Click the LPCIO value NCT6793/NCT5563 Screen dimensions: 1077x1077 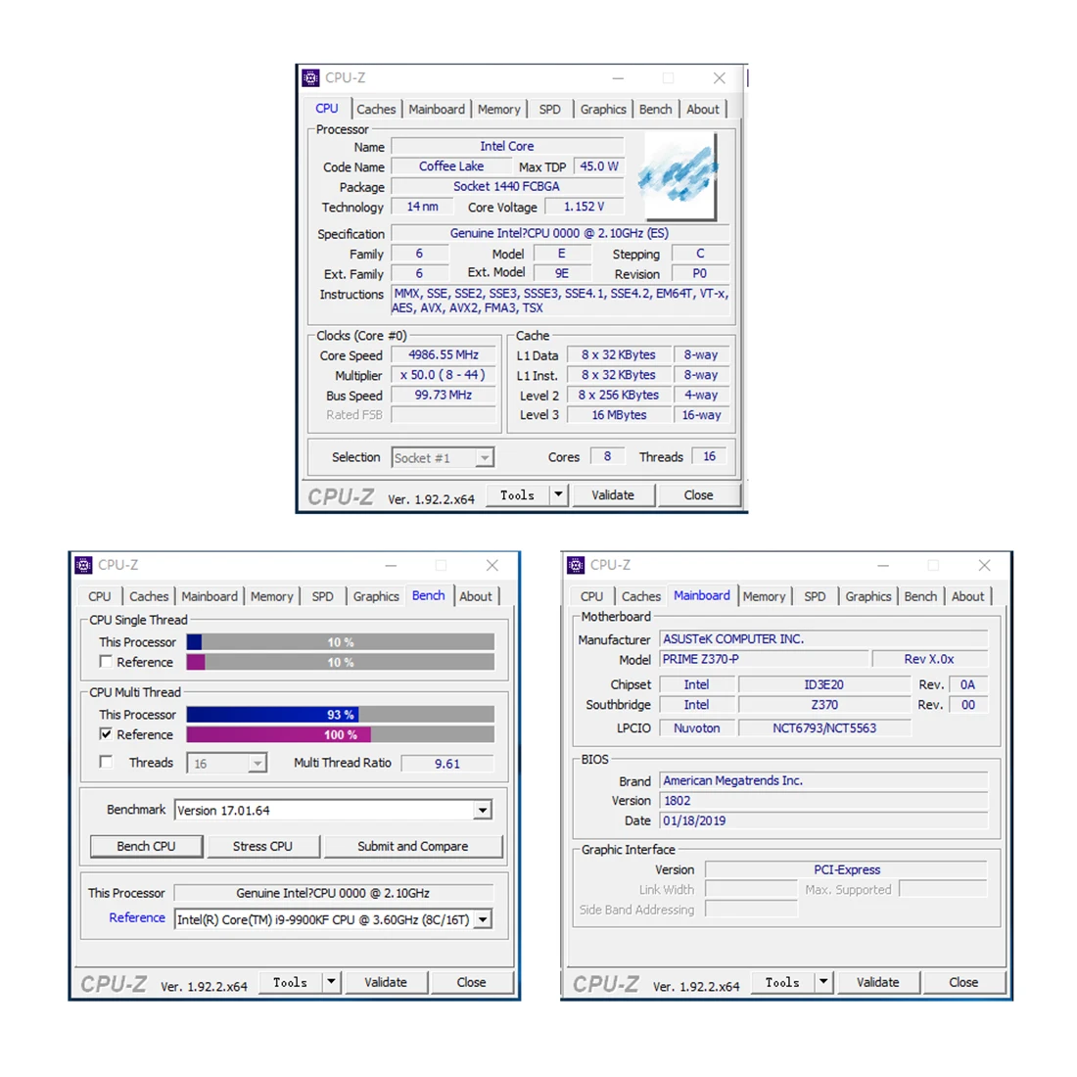click(x=824, y=727)
